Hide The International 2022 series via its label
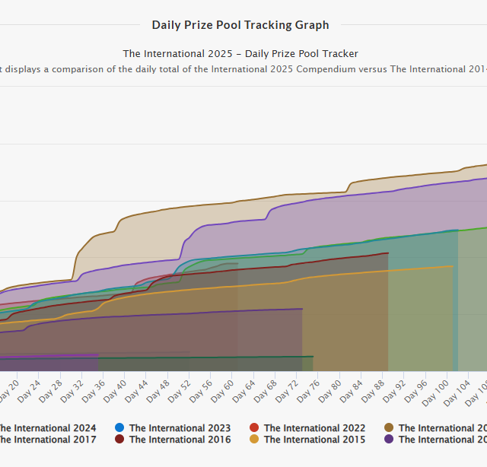Viewport: 487px width, 467px height. (x=314, y=428)
